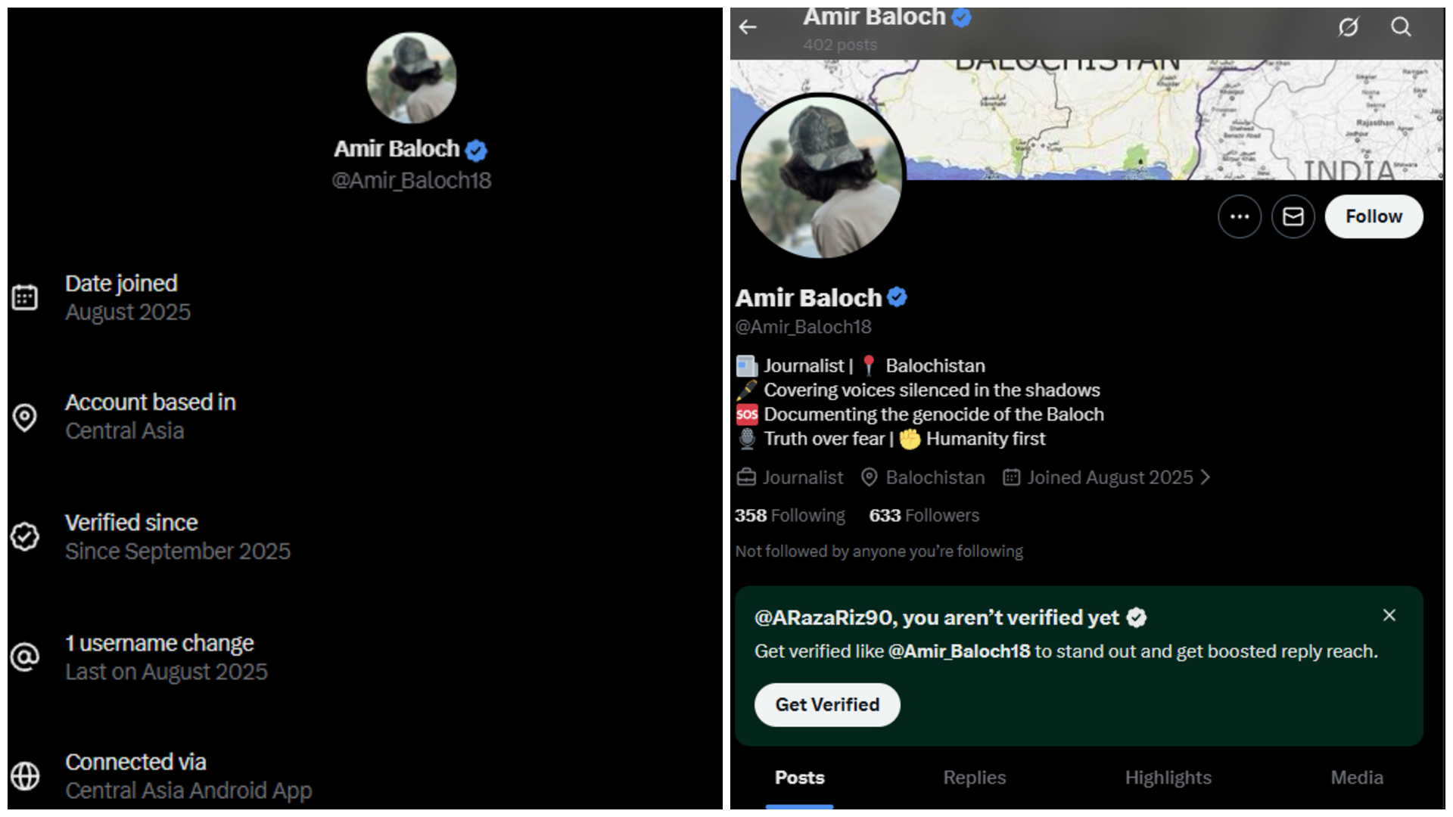Click the username change at-sign icon
Screen dimensions: 1453x817
[x=25, y=657]
